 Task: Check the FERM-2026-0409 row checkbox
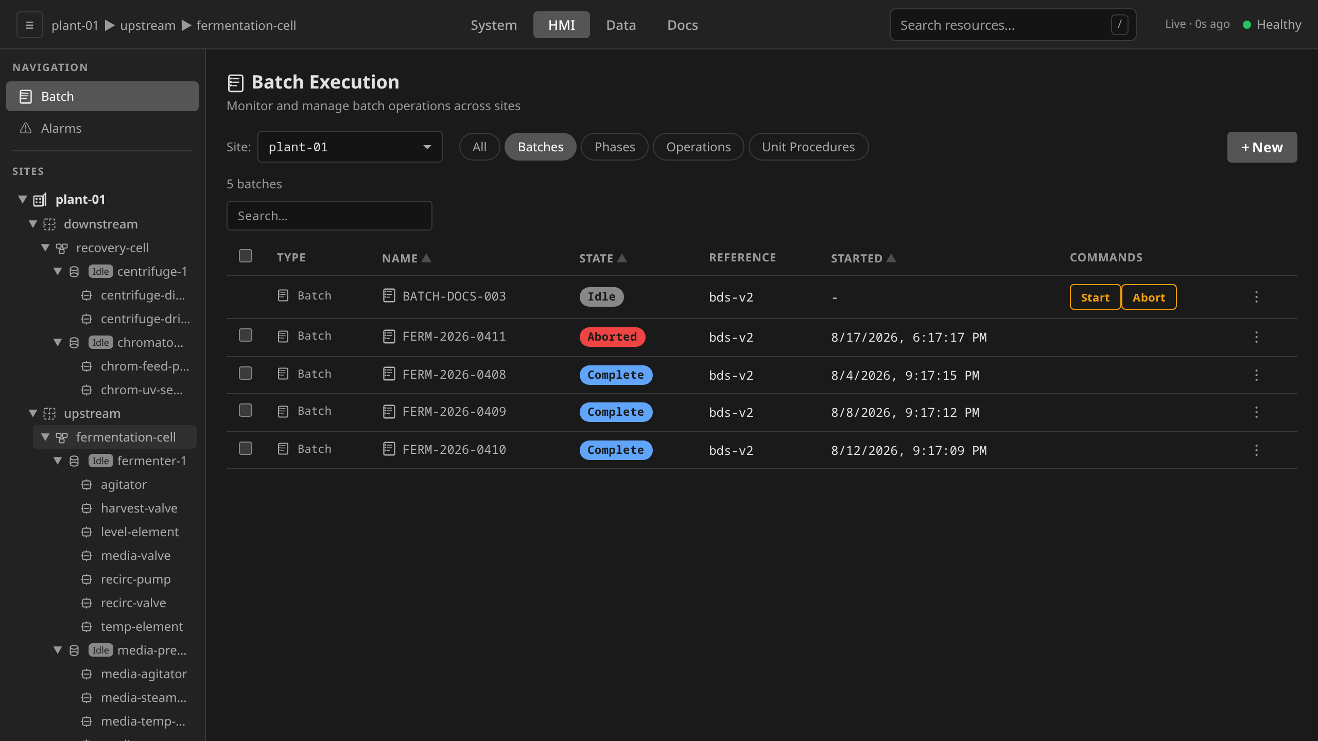[246, 410]
